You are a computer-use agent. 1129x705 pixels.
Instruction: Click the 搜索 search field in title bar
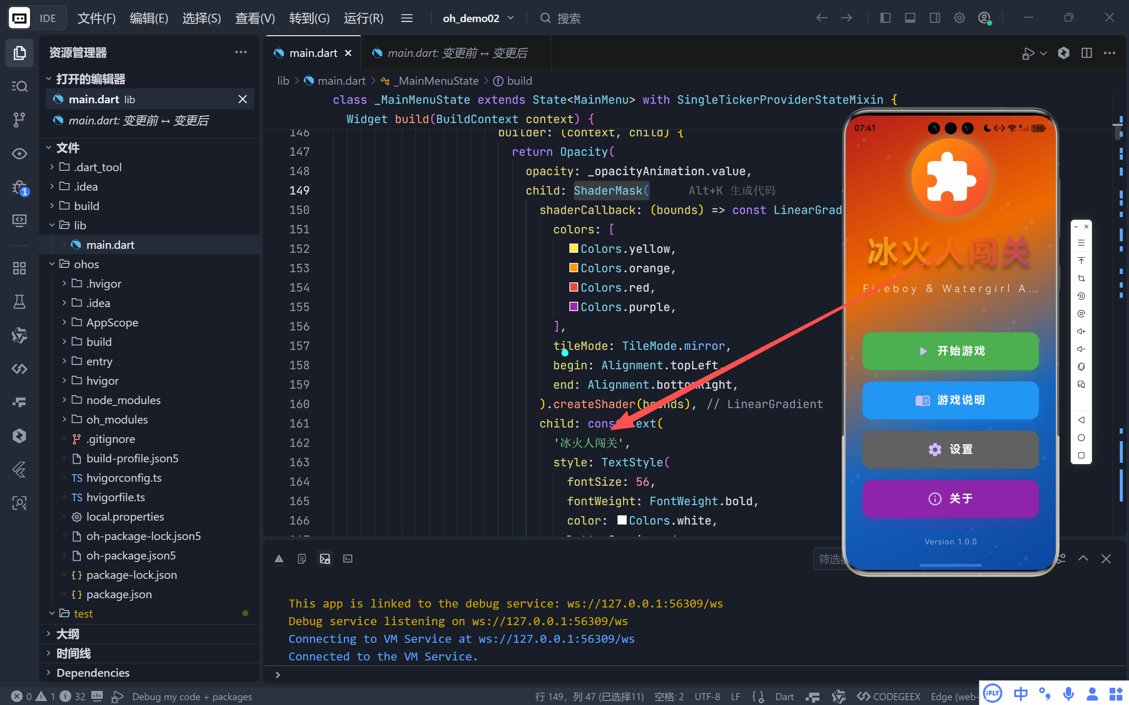[569, 18]
